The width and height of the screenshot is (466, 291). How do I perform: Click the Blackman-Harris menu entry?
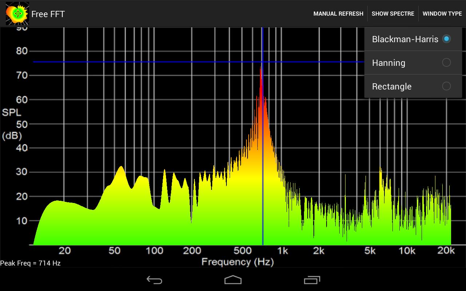click(x=405, y=39)
